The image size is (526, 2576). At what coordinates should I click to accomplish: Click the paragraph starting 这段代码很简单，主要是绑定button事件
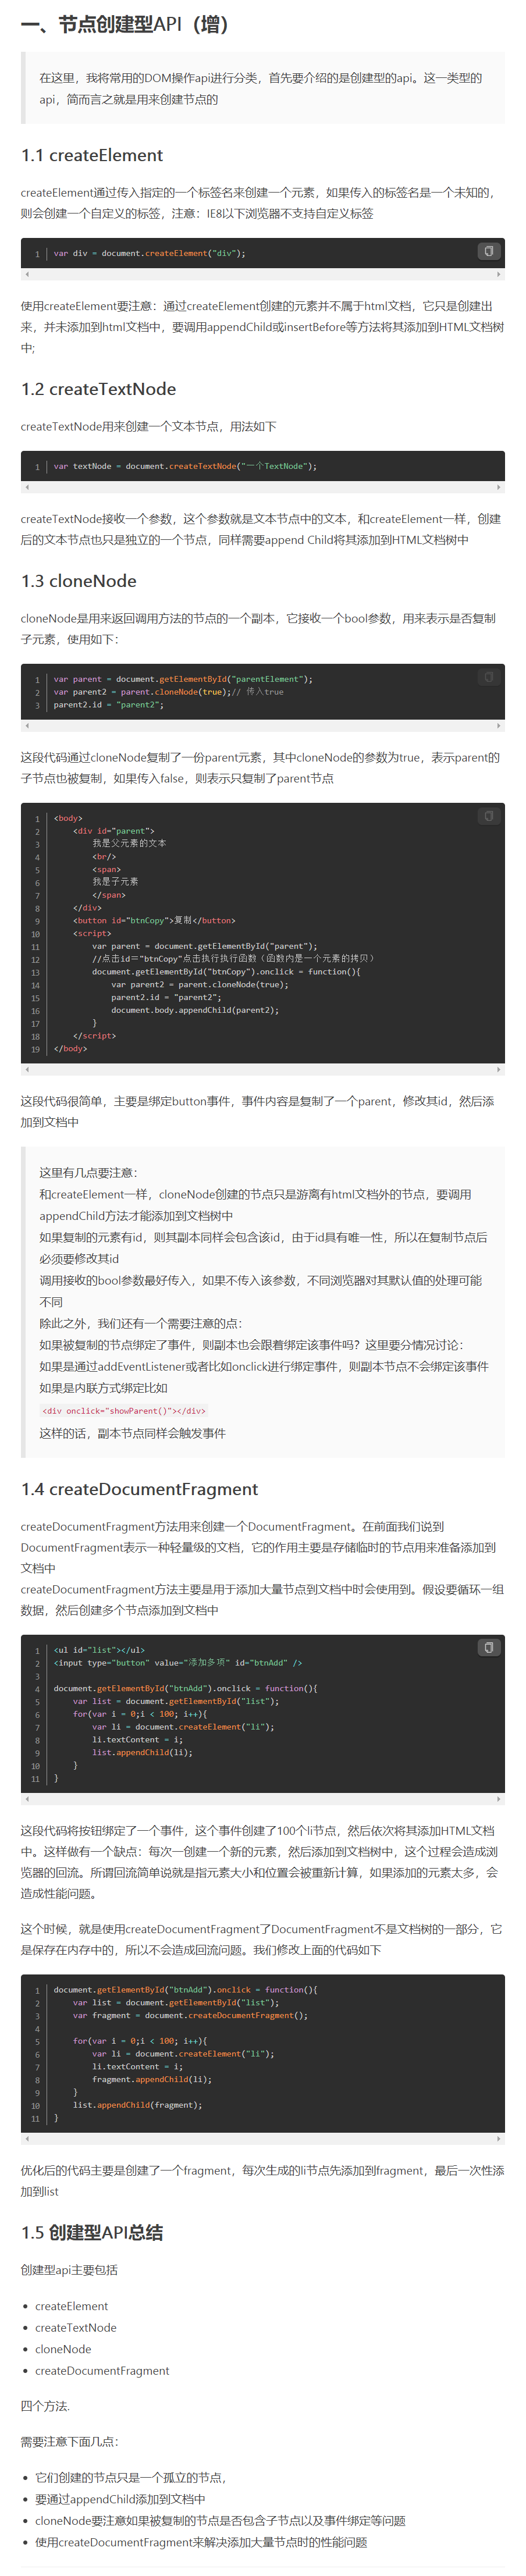tap(258, 1112)
